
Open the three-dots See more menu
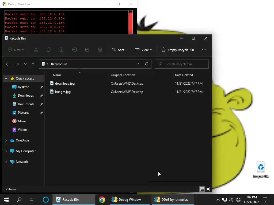(204, 50)
